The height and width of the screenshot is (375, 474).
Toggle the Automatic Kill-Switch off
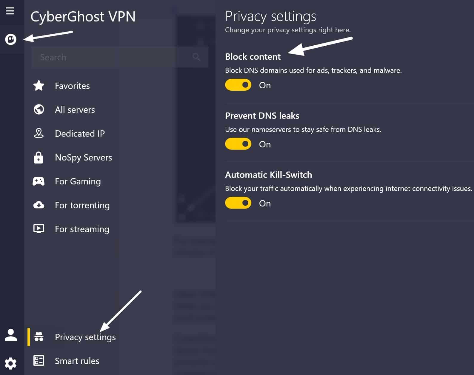click(x=238, y=203)
